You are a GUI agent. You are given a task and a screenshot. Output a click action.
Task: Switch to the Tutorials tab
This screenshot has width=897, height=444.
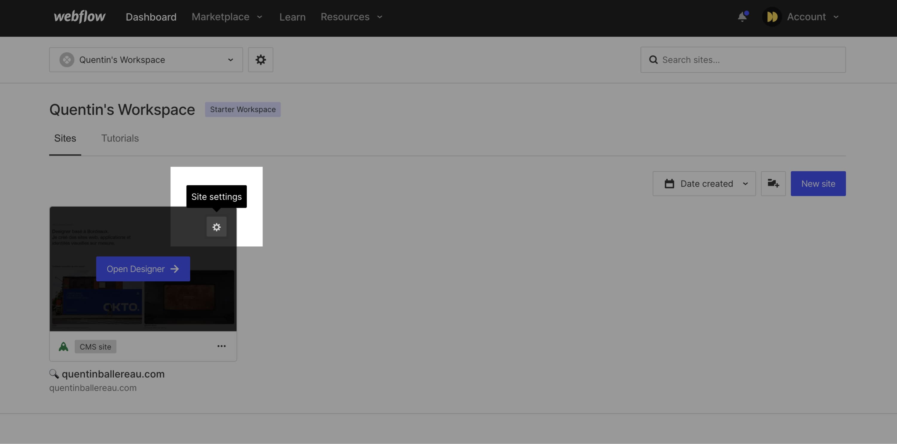[x=120, y=138]
